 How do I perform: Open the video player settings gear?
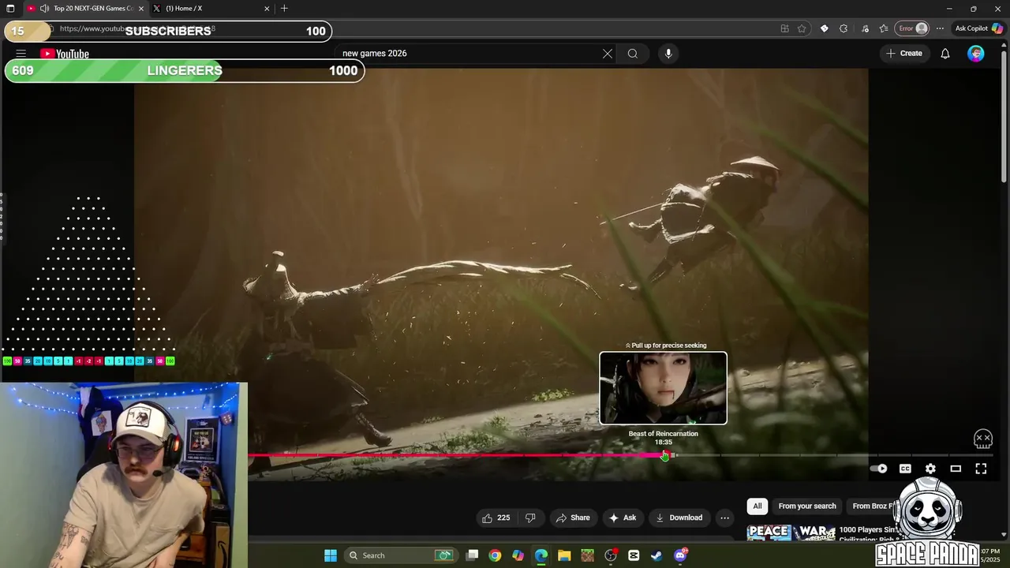930,469
